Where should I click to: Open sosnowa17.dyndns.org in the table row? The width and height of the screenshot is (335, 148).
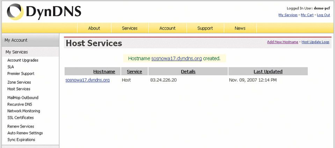pos(88,80)
